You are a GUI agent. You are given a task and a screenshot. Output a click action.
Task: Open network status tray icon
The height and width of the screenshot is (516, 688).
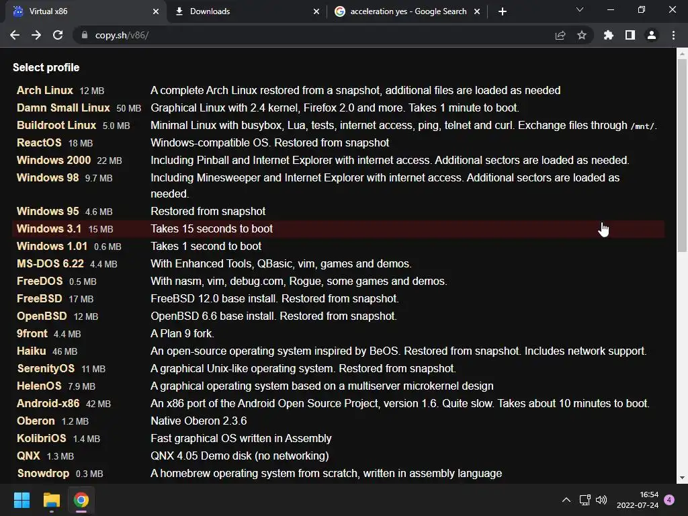coord(585,500)
